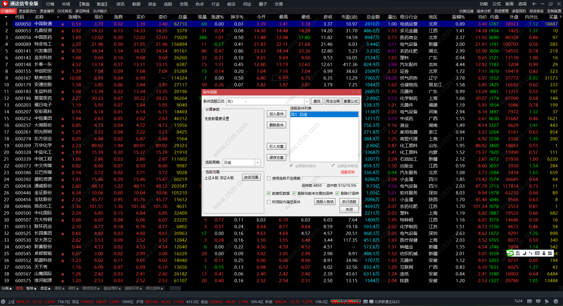Open the keyboard icon in status bar
The height and width of the screenshot is (306, 563).
point(529,301)
